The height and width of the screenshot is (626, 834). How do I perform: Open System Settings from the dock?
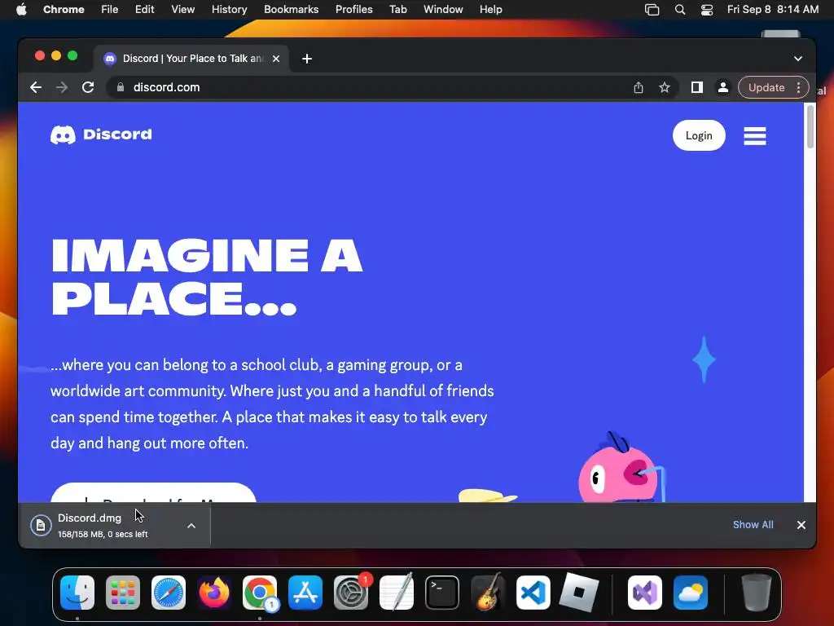coord(351,593)
